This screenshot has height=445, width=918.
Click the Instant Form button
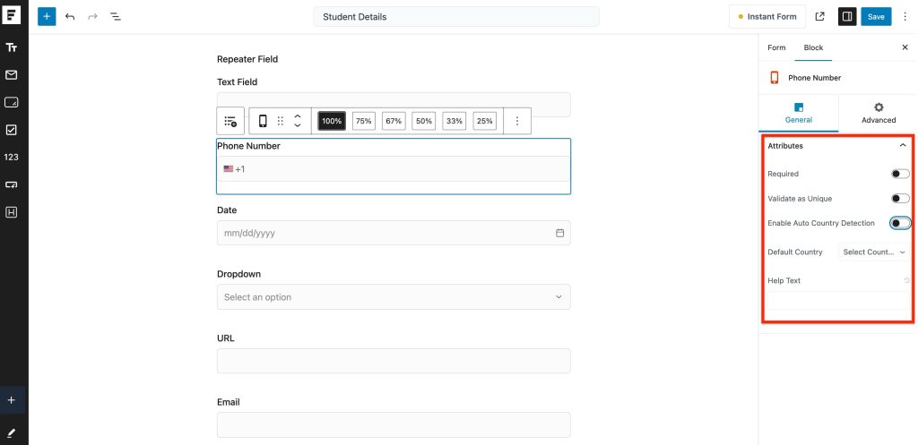coord(766,17)
